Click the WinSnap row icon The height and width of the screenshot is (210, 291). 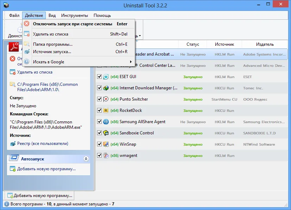[106, 144]
